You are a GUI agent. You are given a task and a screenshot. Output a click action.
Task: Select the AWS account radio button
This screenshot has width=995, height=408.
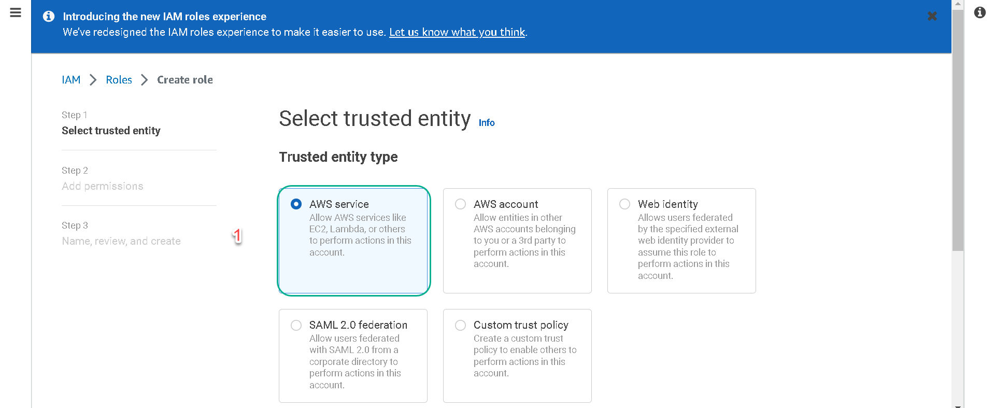(460, 204)
